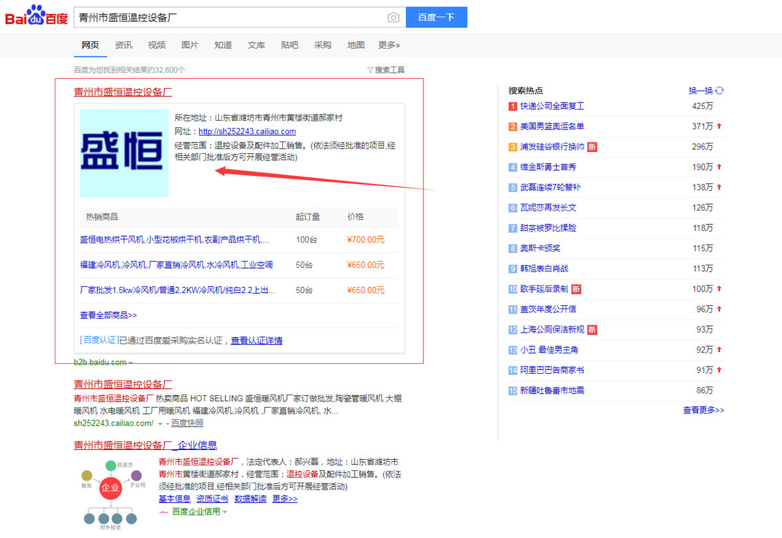Image resolution: width=782 pixels, height=538 pixels.
Task: Switch to the 文库 tab
Action: pyautogui.click(x=256, y=45)
